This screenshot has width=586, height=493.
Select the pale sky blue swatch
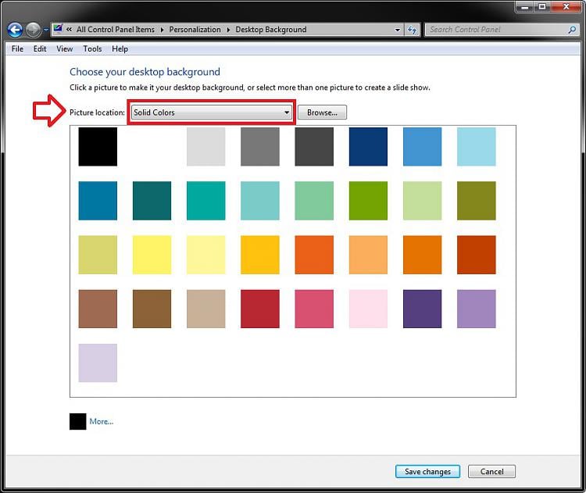click(x=477, y=147)
